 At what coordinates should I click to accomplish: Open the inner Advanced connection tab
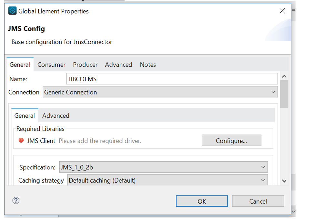(x=56, y=115)
